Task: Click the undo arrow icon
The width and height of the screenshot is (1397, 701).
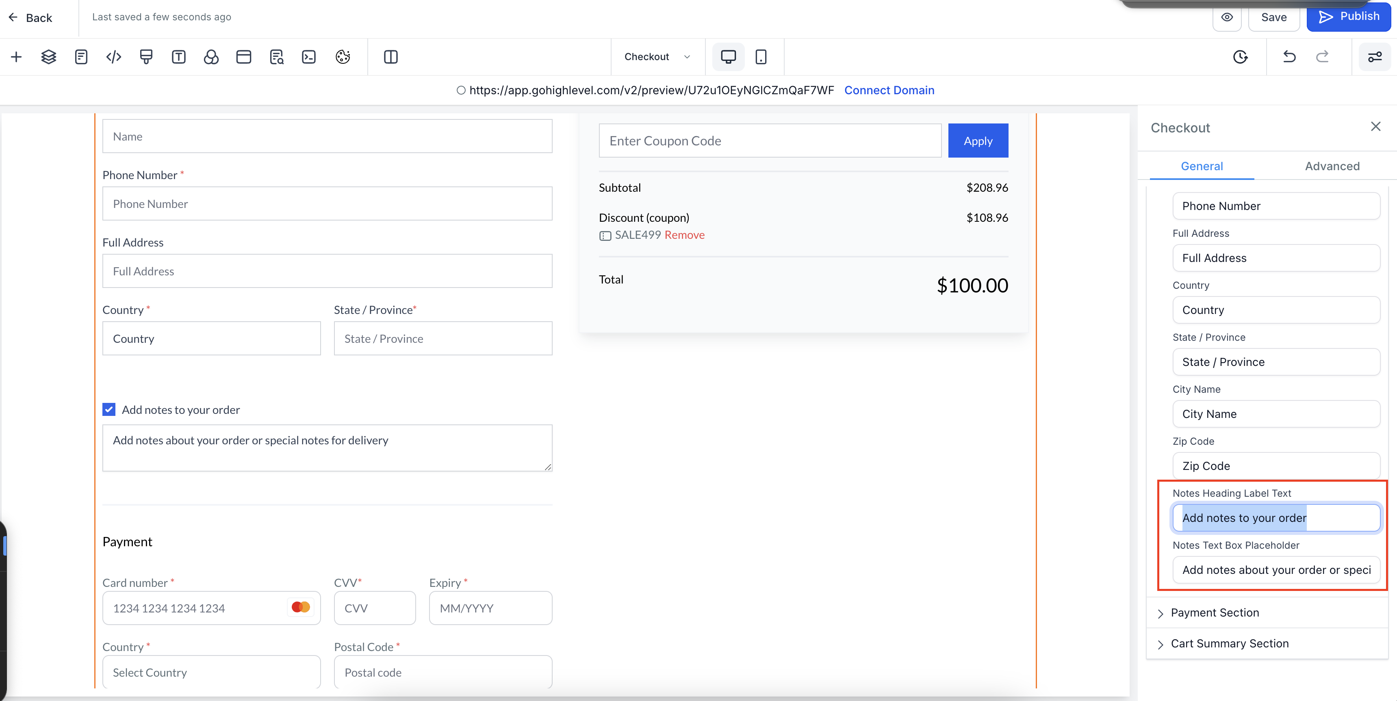Action: pyautogui.click(x=1289, y=57)
